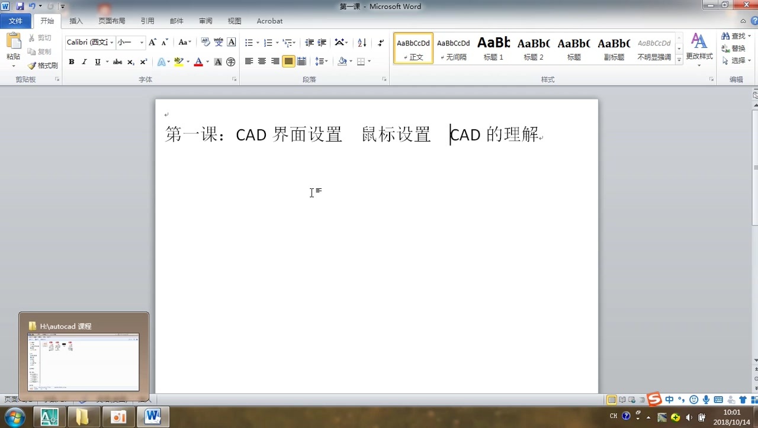The width and height of the screenshot is (758, 428).
Task: Open AutoCAD from the taskbar
Action: pyautogui.click(x=49, y=417)
